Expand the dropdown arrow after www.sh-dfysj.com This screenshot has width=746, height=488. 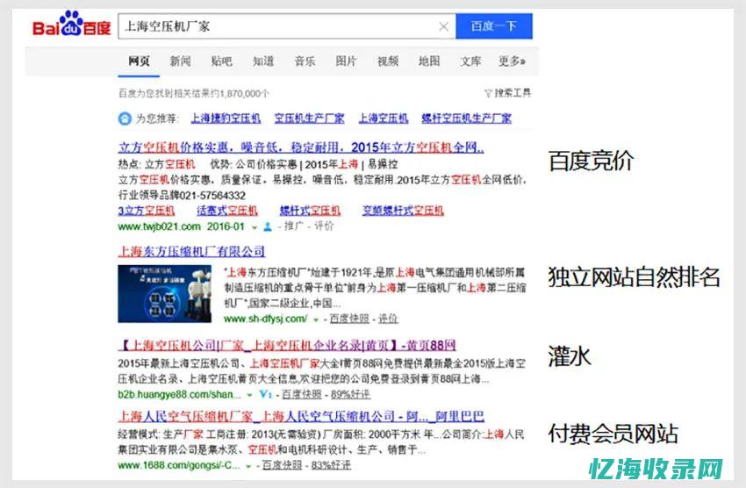pos(315,320)
